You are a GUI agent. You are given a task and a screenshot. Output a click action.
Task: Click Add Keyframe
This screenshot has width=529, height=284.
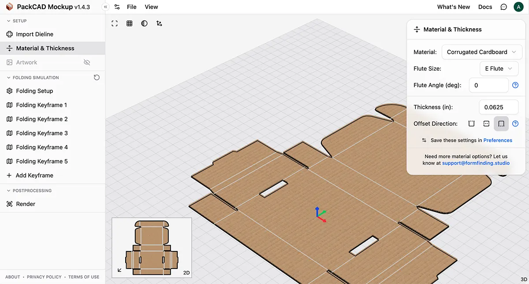pos(52,176)
